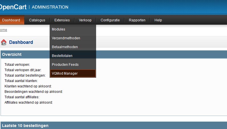227x129 pixels.
Task: Select Besteltotalen from the dropdown
Action: pos(73,56)
